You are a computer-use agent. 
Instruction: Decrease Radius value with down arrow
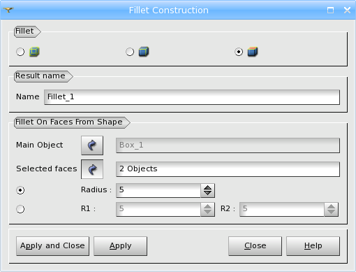coord(207,194)
